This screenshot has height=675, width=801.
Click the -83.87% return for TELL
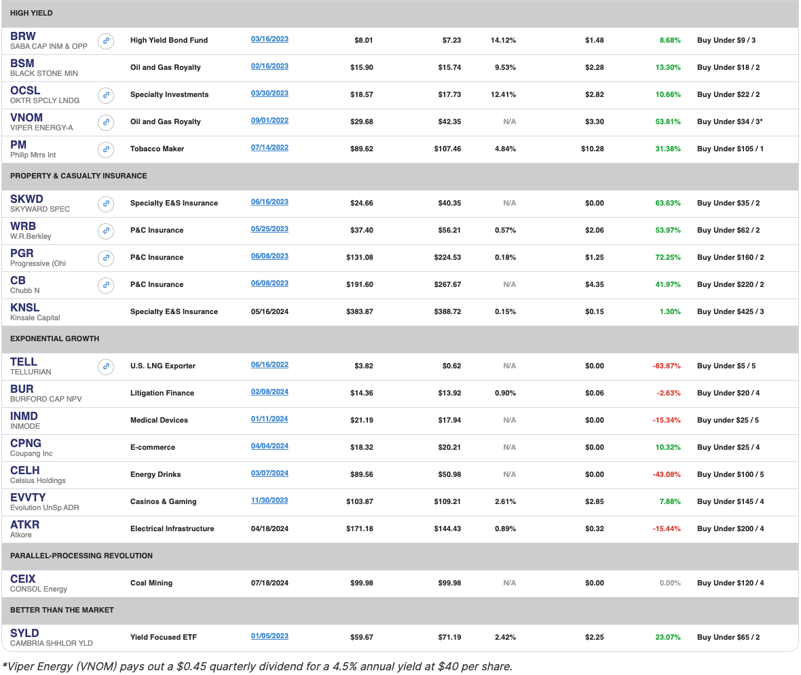[x=667, y=366]
